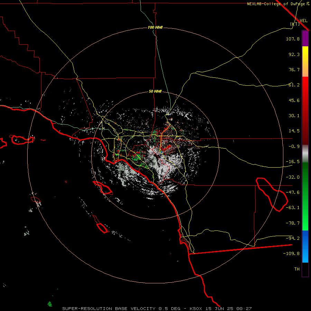Pick the red segment of the velocity color bar
The width and height of the screenshot is (311, 311).
[305, 111]
